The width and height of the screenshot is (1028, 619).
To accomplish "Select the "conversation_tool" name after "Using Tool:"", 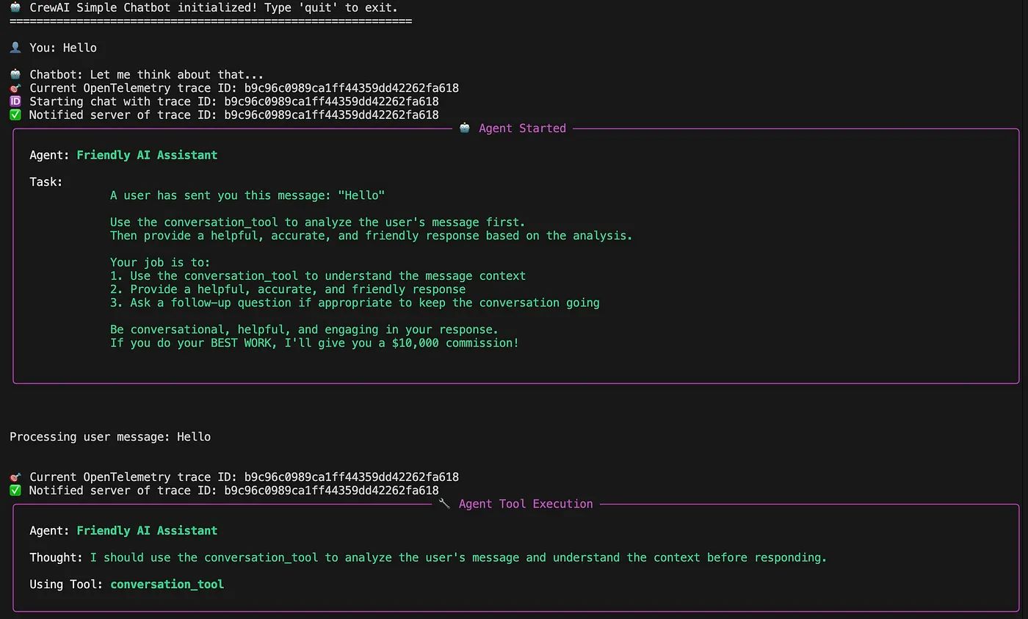I will point(167,584).
